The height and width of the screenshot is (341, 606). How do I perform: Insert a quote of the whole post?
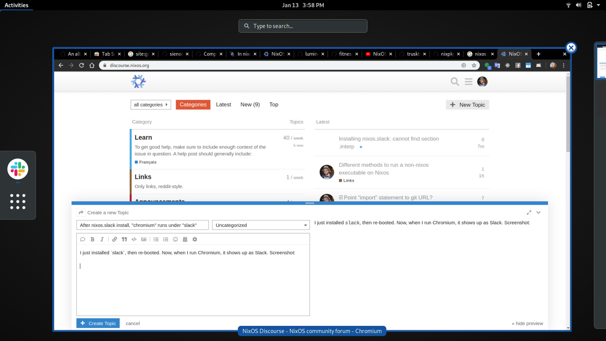pyautogui.click(x=83, y=239)
